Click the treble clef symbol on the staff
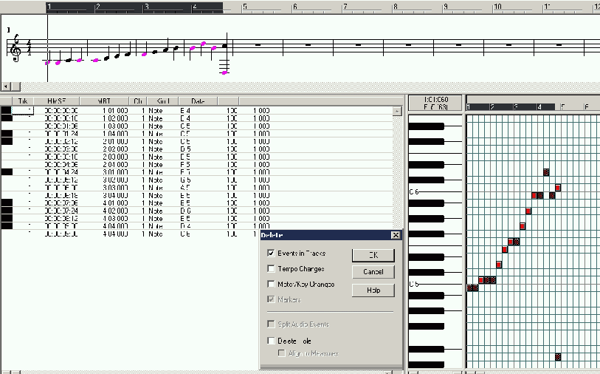This screenshot has width=600, height=374. [15, 49]
